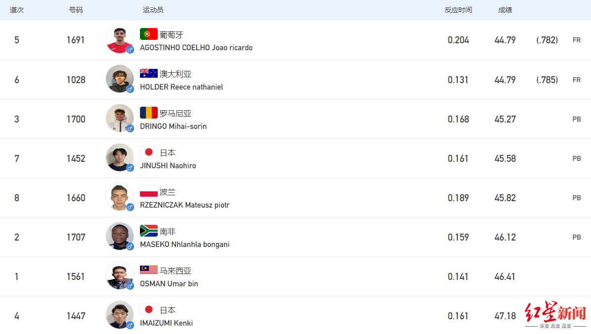Click the Portugal flag icon

[148, 34]
